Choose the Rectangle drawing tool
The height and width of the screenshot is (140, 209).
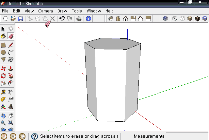point(3,45)
